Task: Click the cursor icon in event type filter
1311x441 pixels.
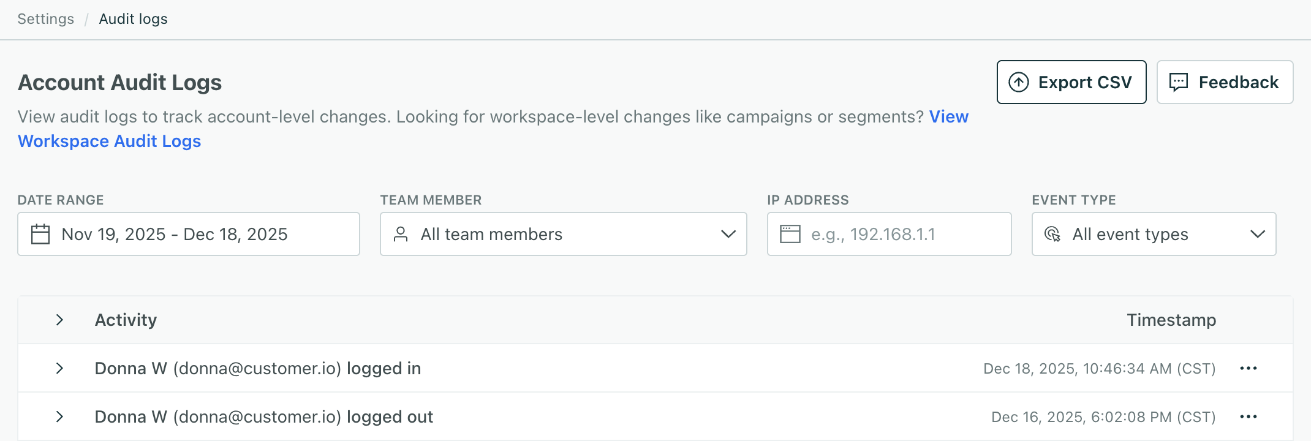Action: tap(1053, 234)
